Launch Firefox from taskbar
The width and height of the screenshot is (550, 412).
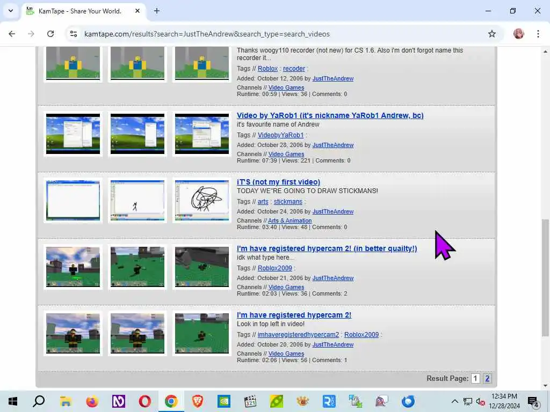click(x=92, y=401)
